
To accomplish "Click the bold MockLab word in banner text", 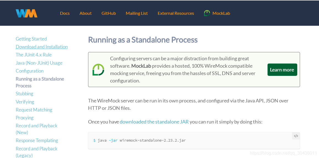I will 141,66.
